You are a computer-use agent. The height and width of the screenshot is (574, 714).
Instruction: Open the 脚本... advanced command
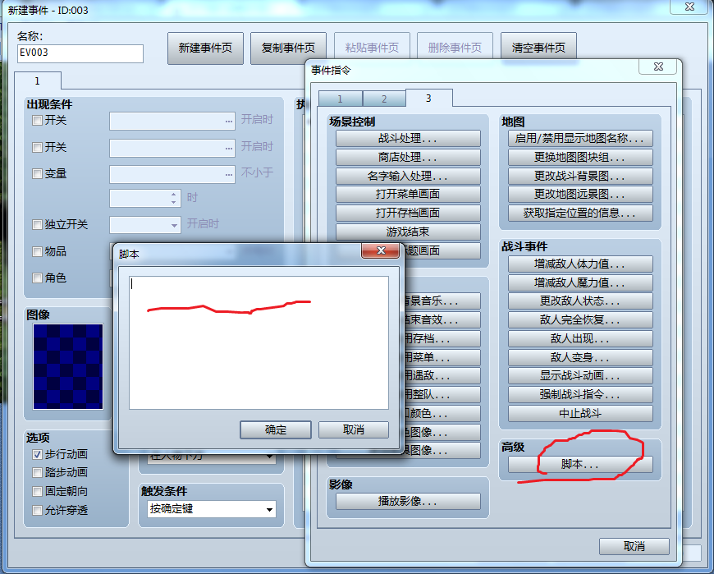(580, 464)
